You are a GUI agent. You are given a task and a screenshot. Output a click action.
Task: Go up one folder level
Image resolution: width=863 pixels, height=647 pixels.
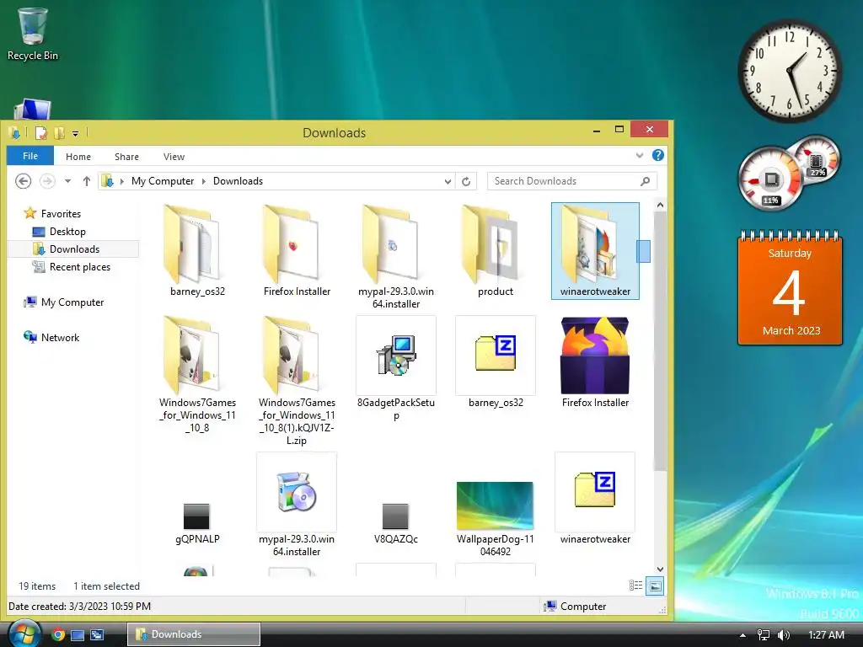click(87, 181)
